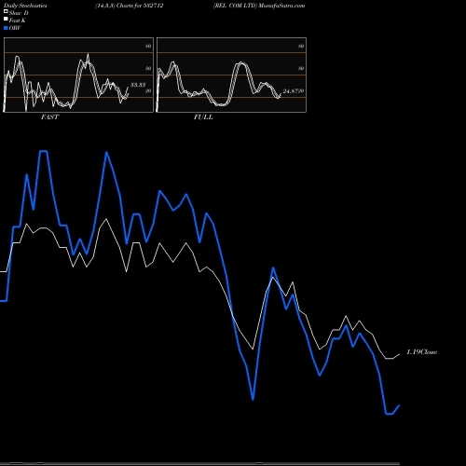
Task: Click the 'FAST' chart caption
Action: pyautogui.click(x=49, y=117)
